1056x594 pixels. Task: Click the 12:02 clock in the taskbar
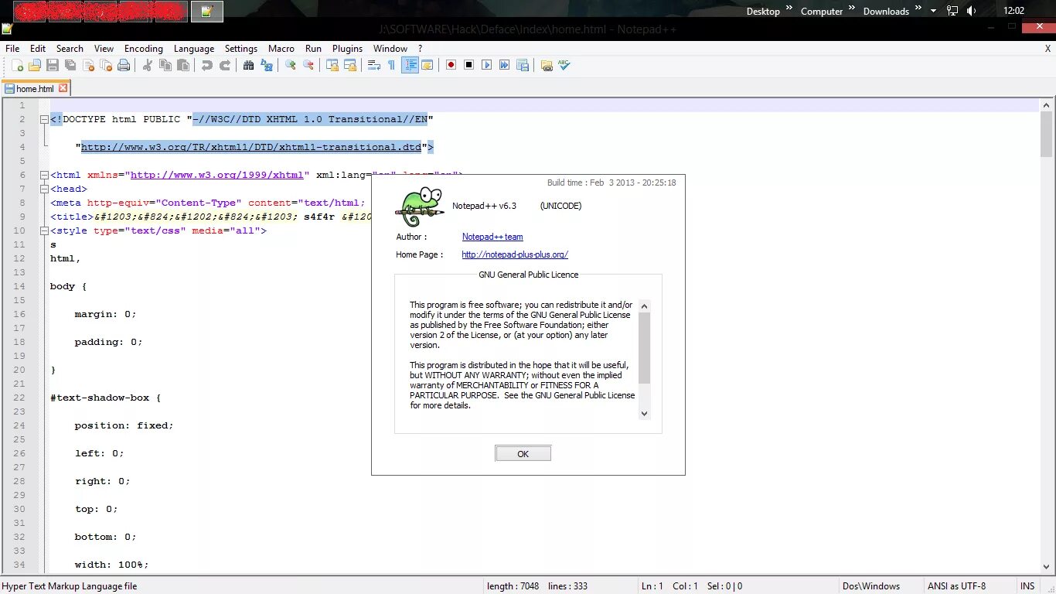tap(1013, 11)
